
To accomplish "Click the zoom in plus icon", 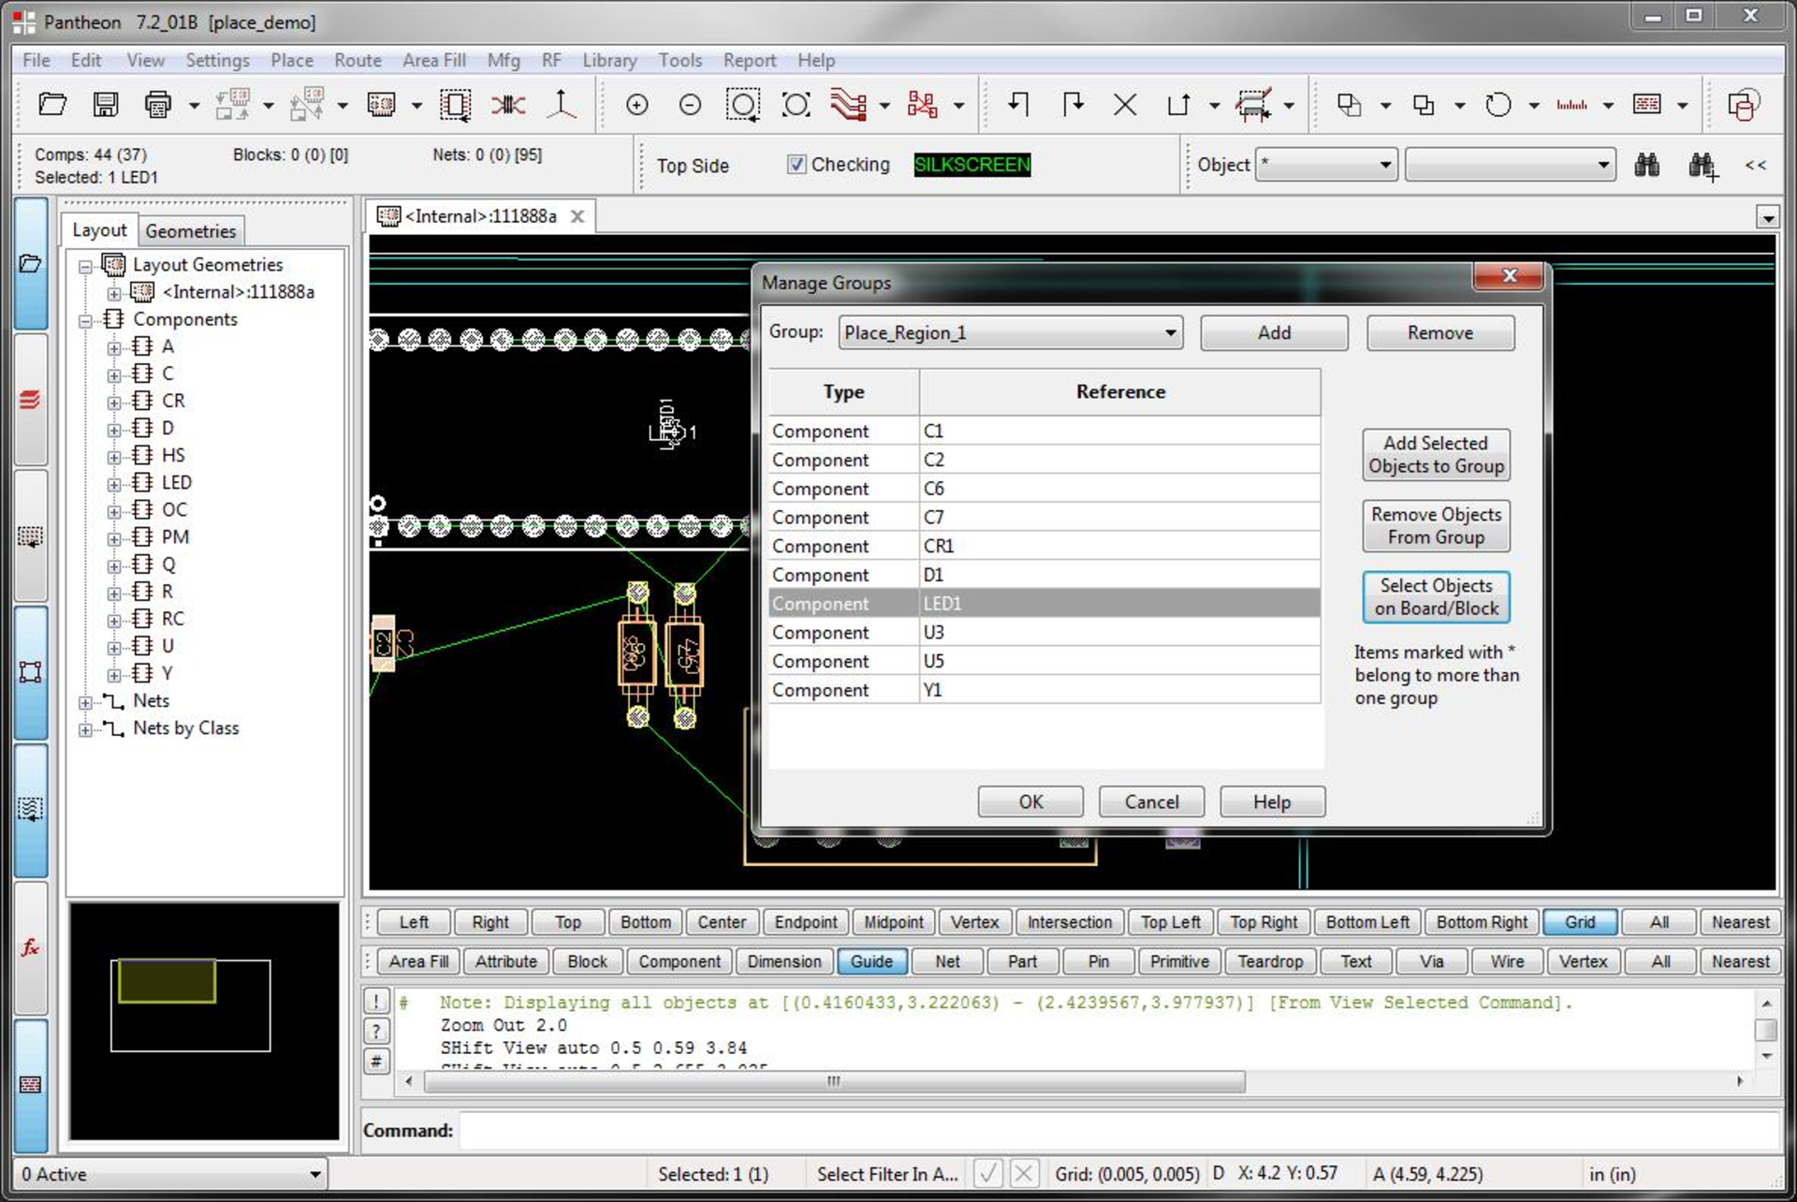I will coord(636,105).
